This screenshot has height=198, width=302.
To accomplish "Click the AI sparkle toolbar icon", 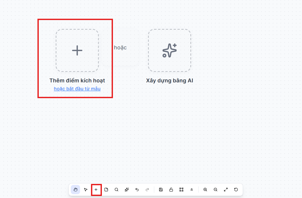I will click(127, 190).
